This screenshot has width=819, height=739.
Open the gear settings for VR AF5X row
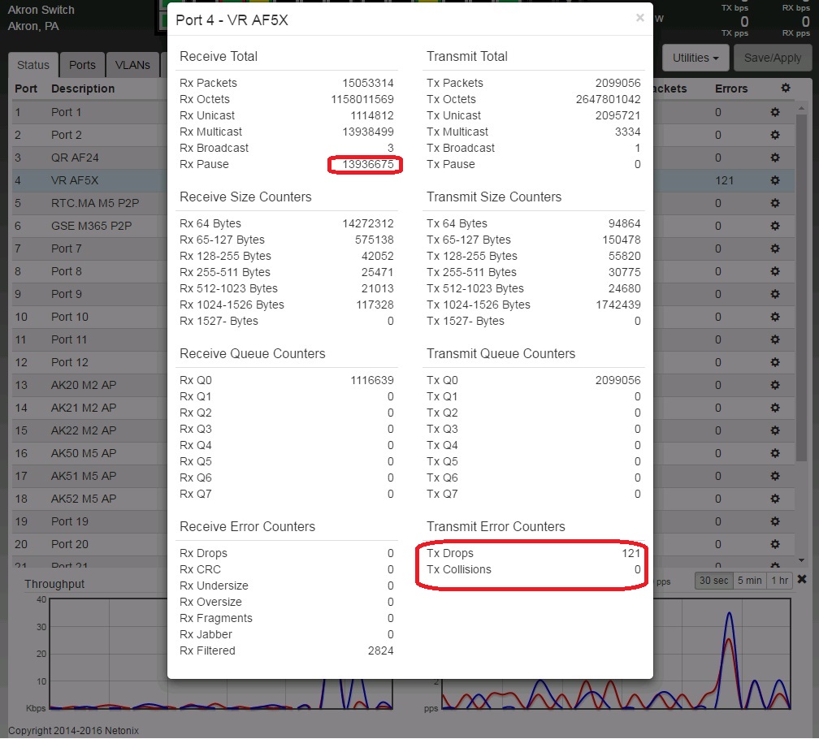(x=775, y=180)
